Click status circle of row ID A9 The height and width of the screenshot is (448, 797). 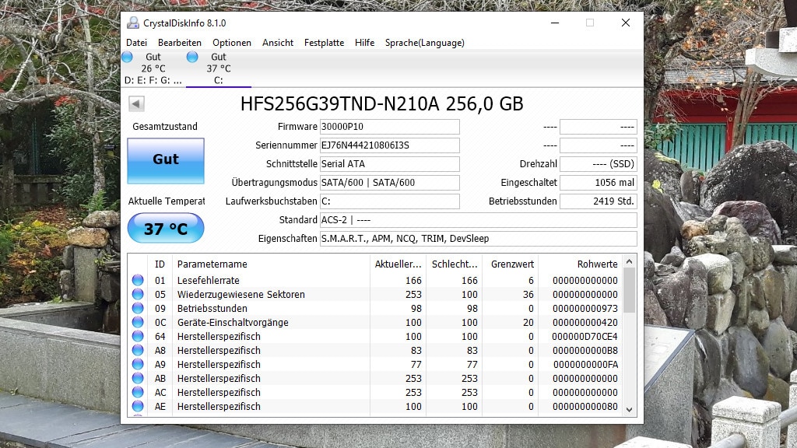click(138, 364)
